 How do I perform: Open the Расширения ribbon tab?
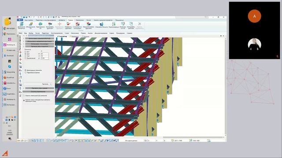(119, 20)
